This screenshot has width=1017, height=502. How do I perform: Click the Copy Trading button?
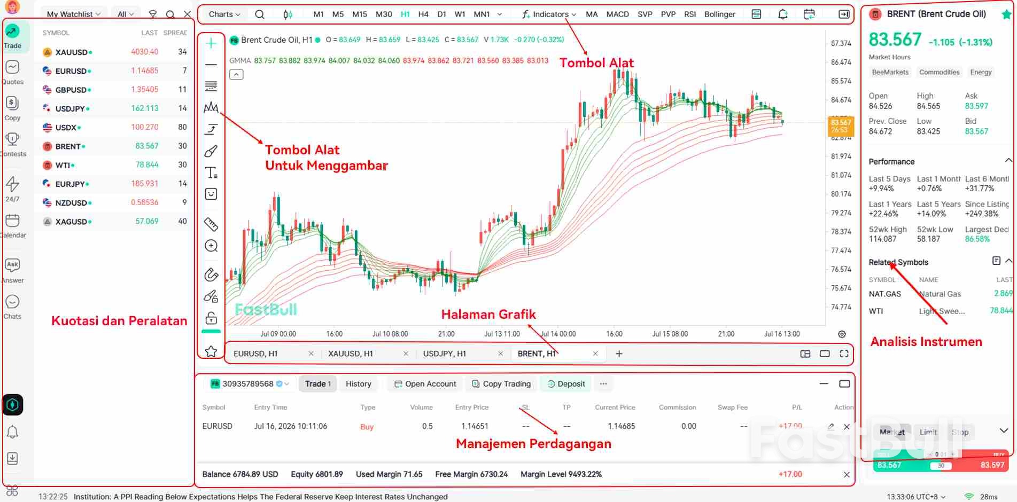click(x=502, y=384)
